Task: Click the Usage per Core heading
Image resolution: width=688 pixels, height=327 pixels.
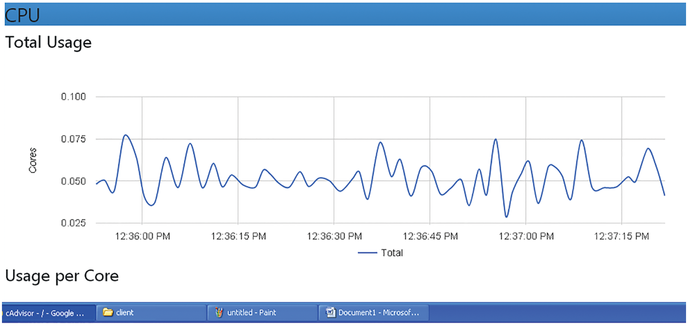Action: tap(62, 276)
